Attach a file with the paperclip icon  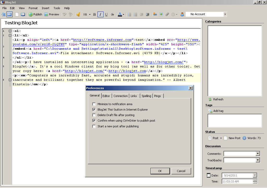pyautogui.click(x=167, y=14)
